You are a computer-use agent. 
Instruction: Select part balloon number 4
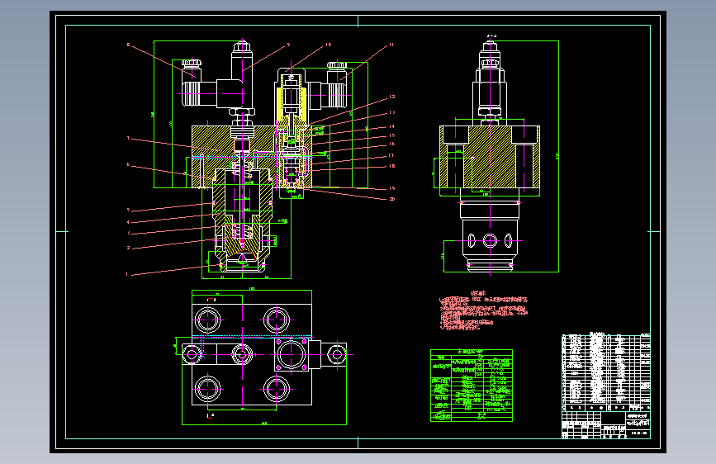(128, 222)
